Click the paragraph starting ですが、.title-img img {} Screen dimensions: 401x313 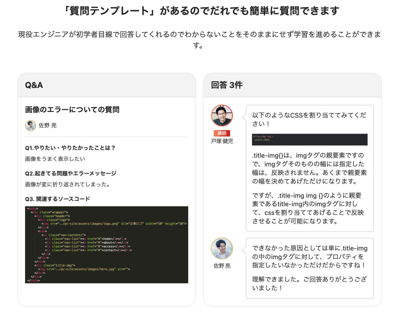point(308,208)
